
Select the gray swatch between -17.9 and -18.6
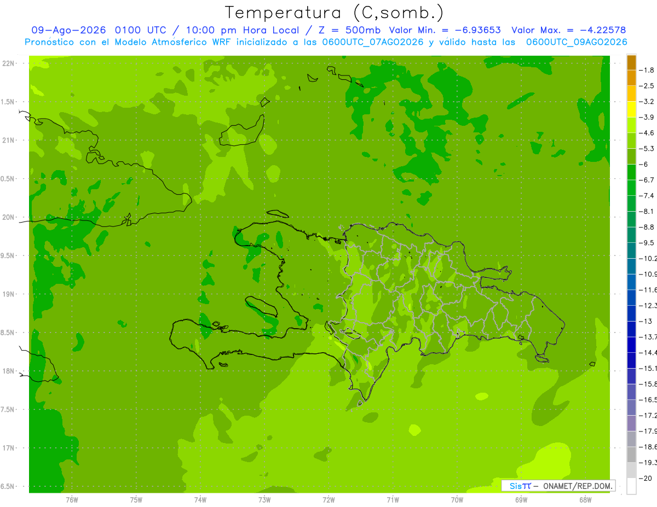click(631, 439)
